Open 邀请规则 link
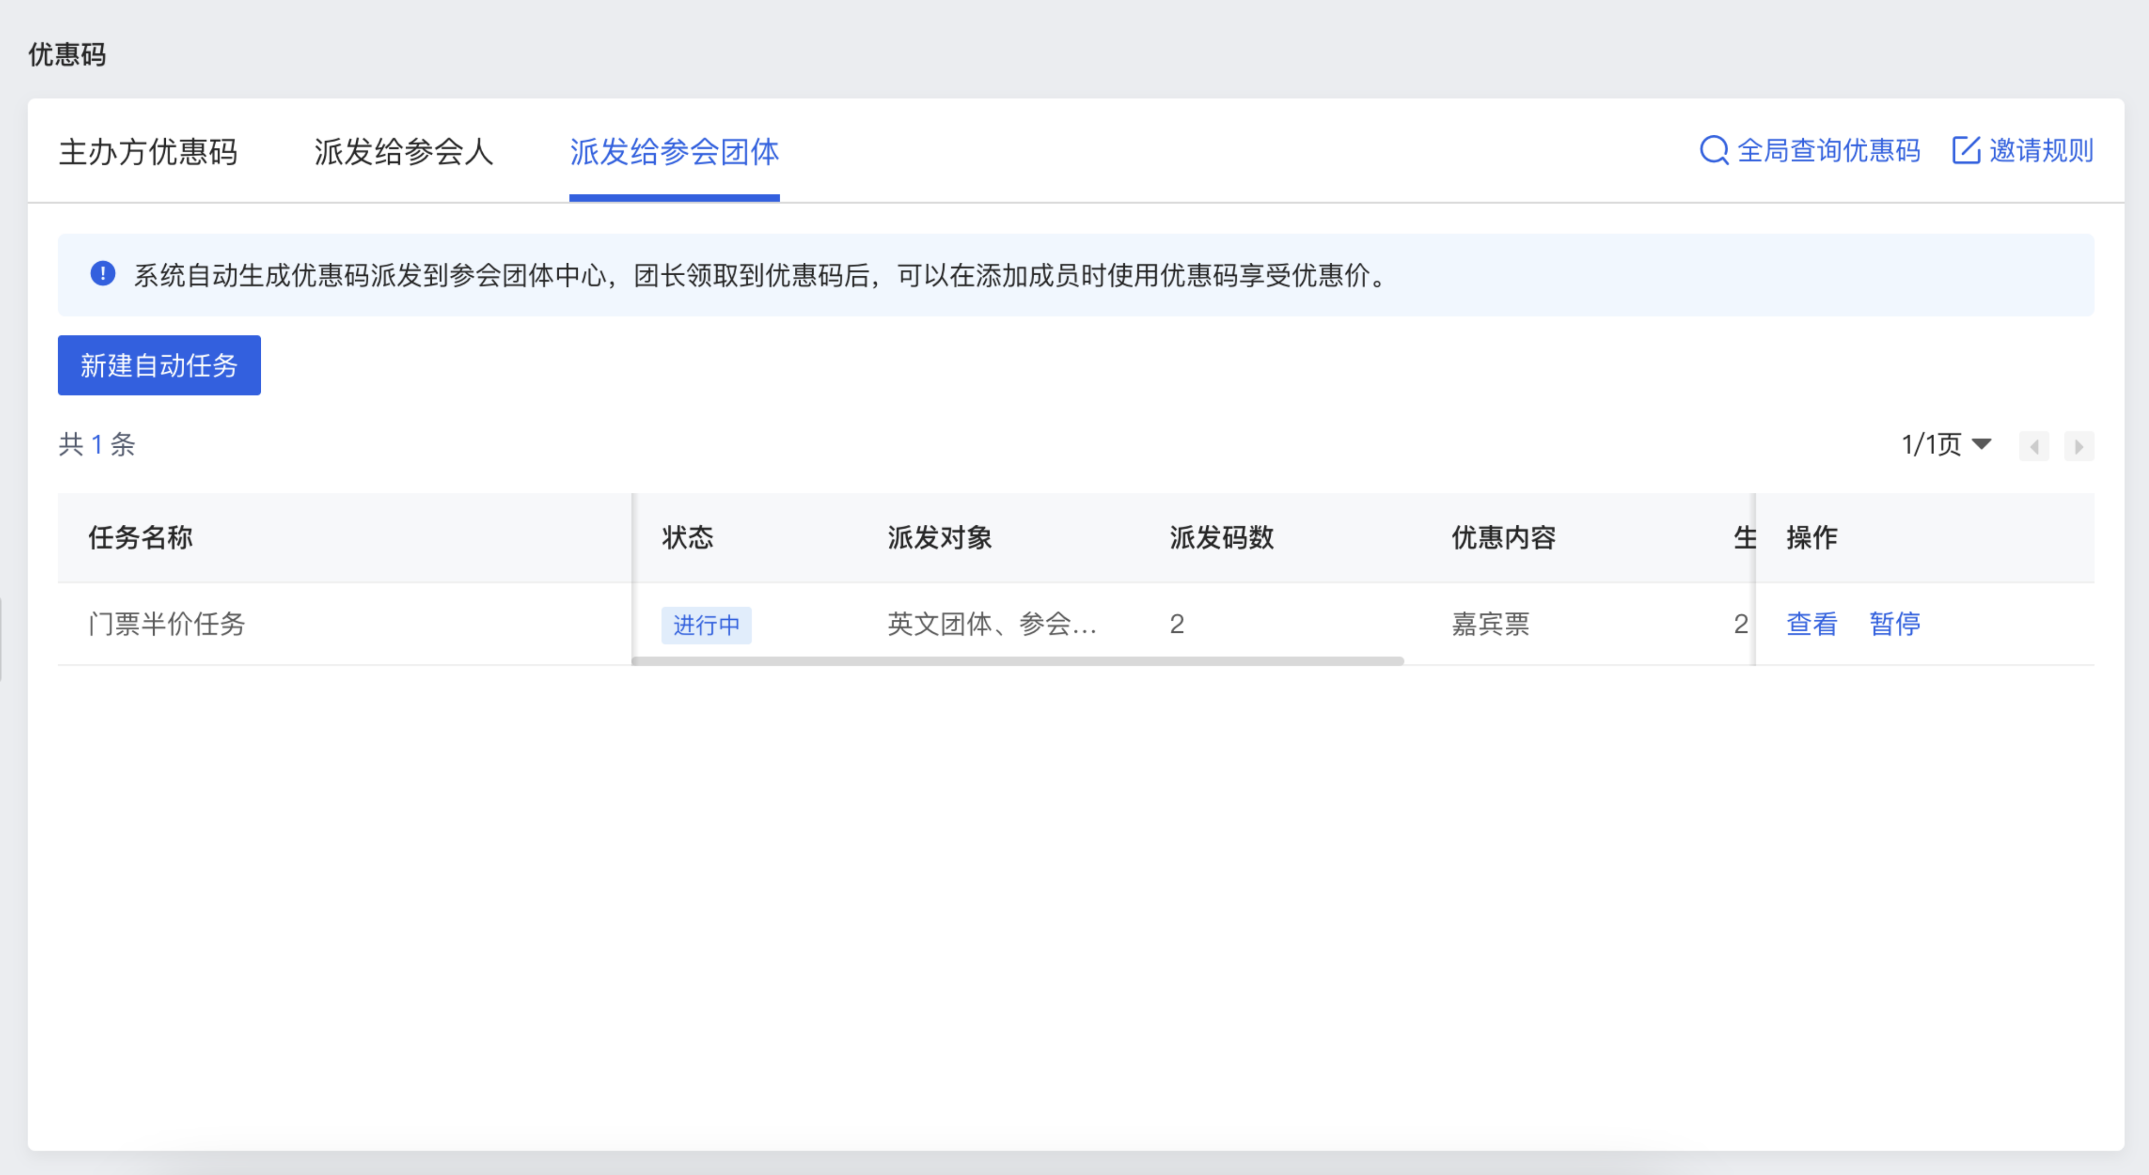This screenshot has height=1175, width=2149. [x=2040, y=151]
